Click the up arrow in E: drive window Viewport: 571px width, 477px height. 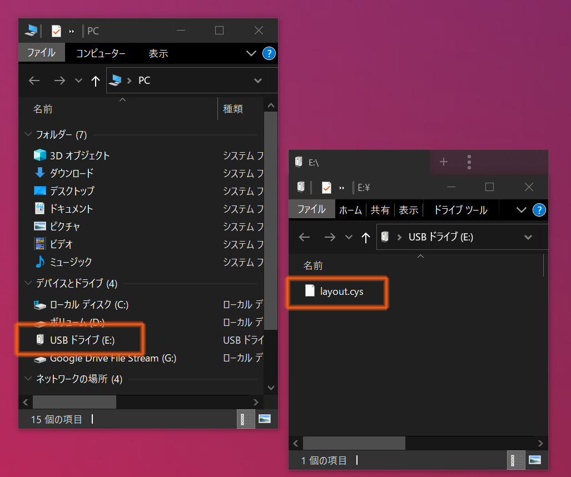(365, 238)
